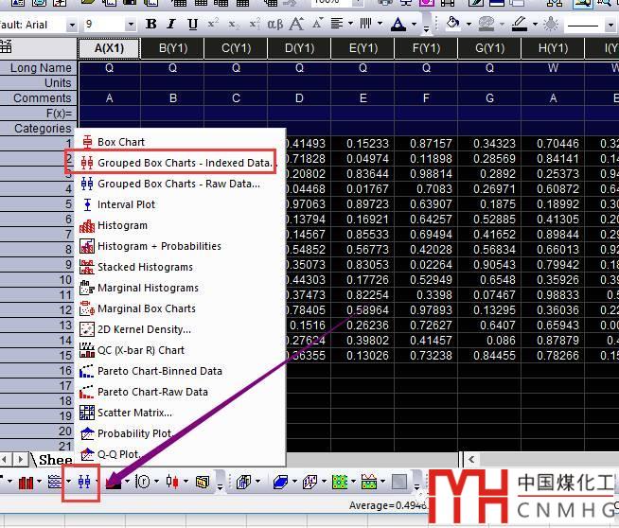Image resolution: width=619 pixels, height=528 pixels.
Task: Toggle bold text formatting
Action: 150,25
